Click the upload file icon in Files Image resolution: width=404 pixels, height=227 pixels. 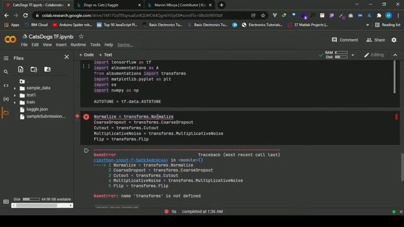21,69
